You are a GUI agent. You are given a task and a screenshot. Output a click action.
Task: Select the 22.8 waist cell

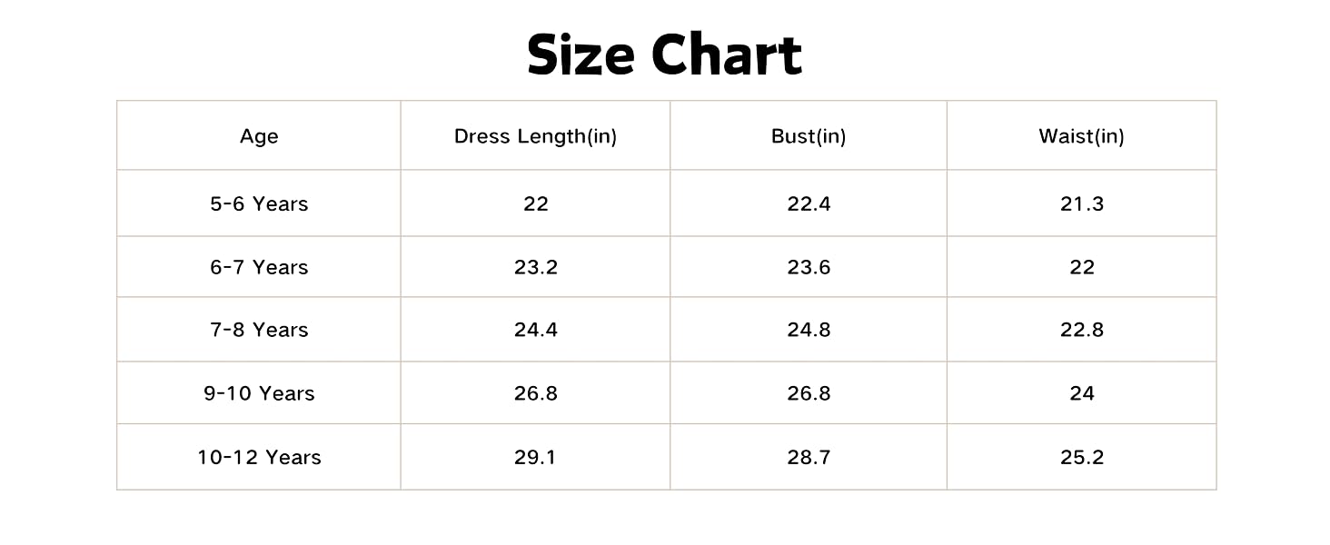pos(1082,330)
